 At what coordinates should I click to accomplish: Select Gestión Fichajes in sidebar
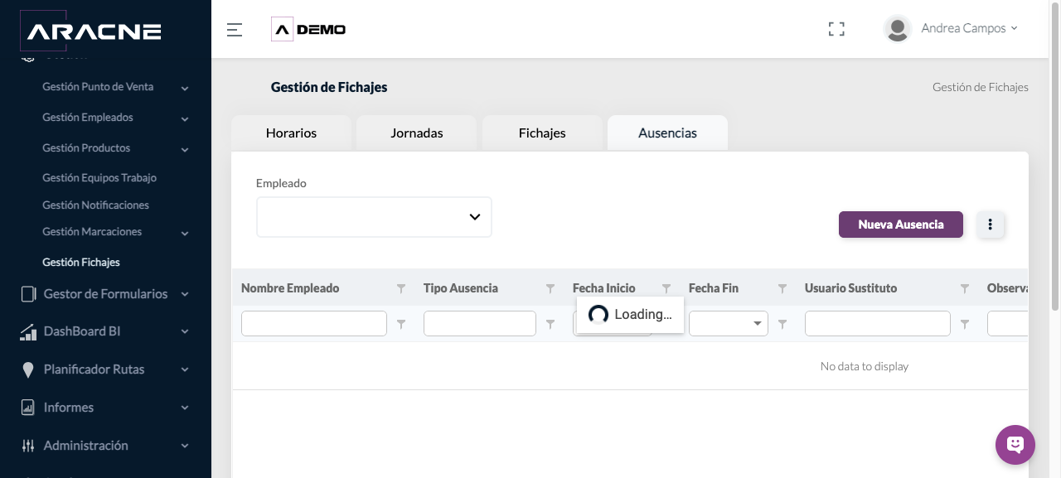click(x=81, y=263)
